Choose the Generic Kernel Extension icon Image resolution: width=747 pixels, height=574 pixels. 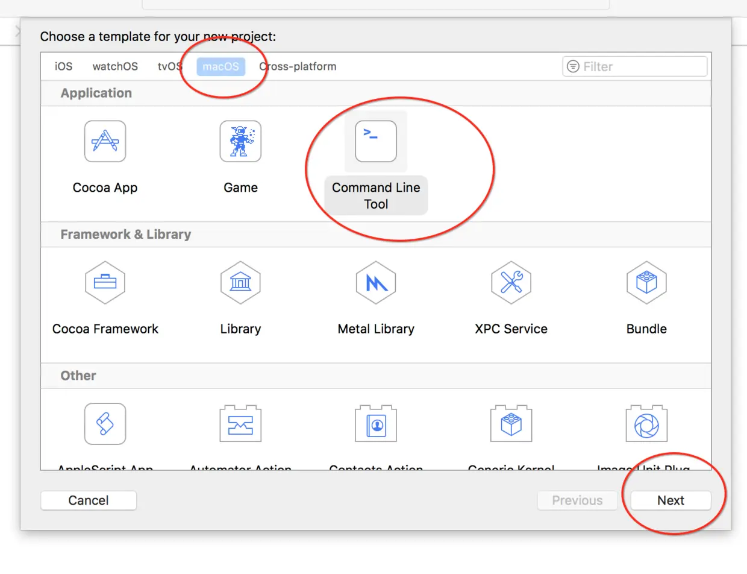pyautogui.click(x=511, y=424)
